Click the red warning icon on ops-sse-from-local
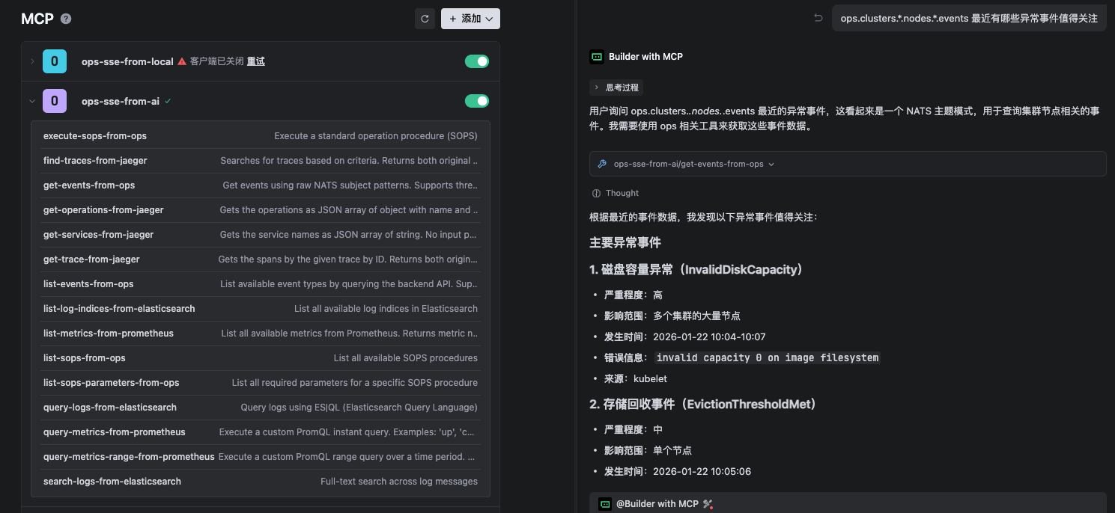This screenshot has height=513, width=1115. pyautogui.click(x=182, y=61)
